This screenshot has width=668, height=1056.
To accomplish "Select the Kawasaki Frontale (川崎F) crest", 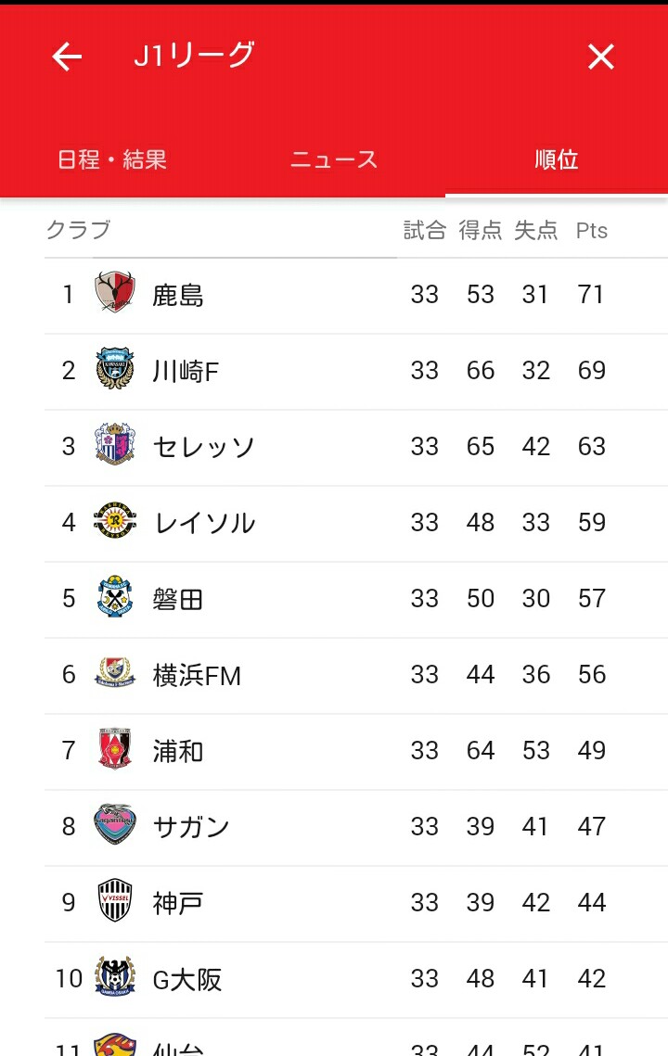I will 115,368.
